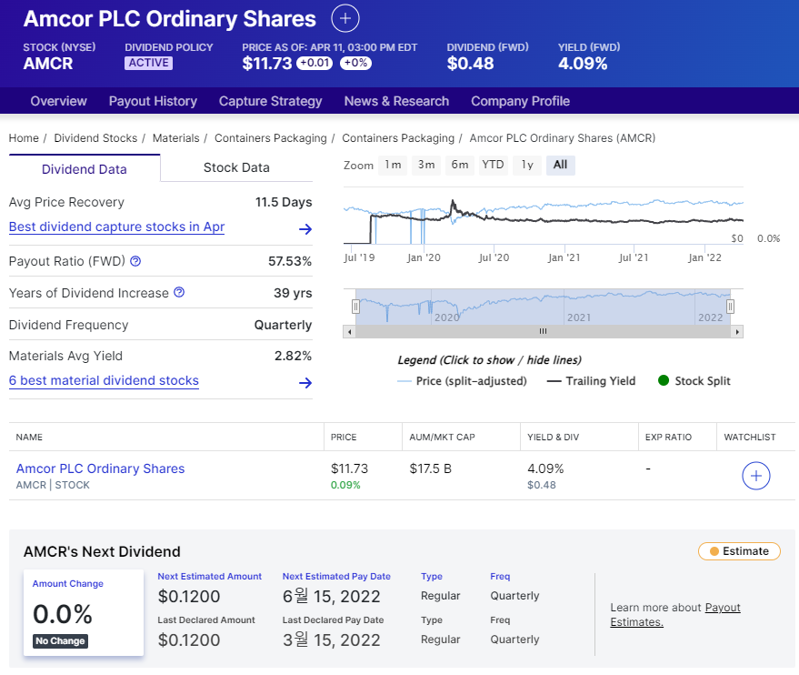Screen dimensions: 799x675
Task: Click the $17.5 B market cap cell
Action: tap(431, 468)
